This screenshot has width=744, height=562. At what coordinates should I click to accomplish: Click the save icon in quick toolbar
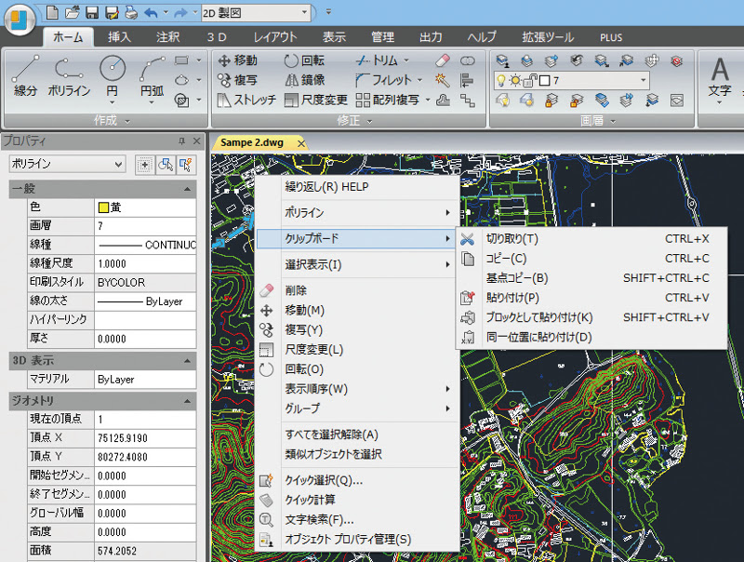[x=92, y=12]
